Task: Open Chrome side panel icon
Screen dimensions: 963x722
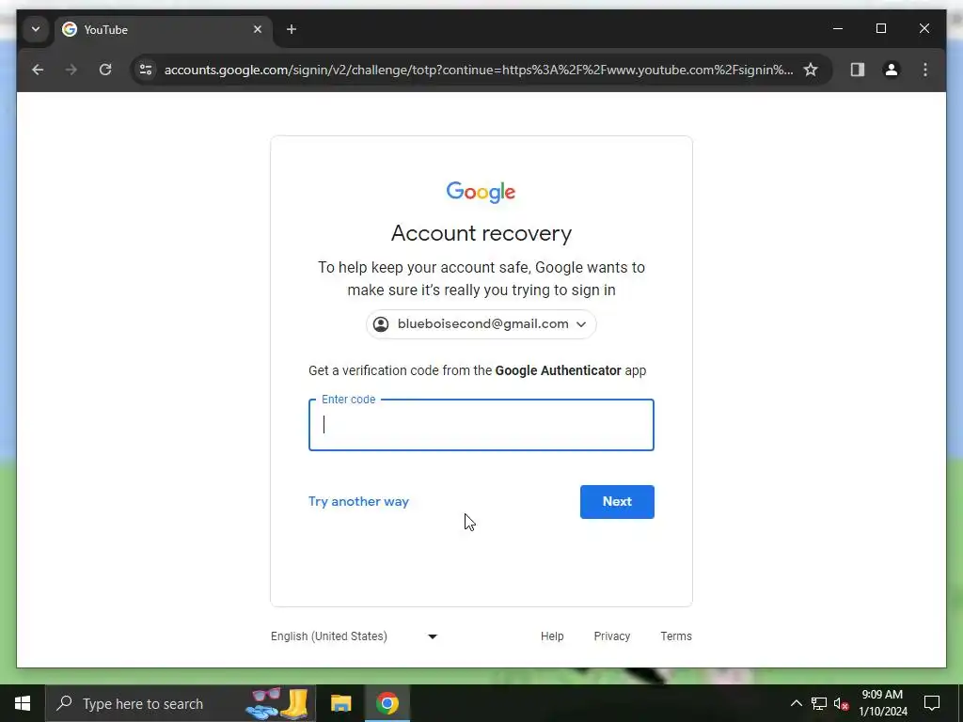Action: 858,70
